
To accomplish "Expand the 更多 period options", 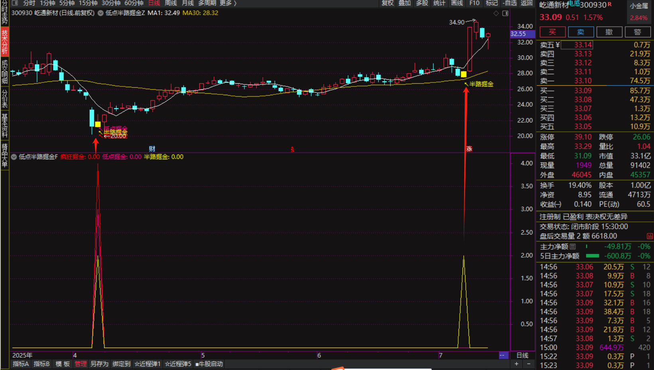I will pyautogui.click(x=228, y=3).
